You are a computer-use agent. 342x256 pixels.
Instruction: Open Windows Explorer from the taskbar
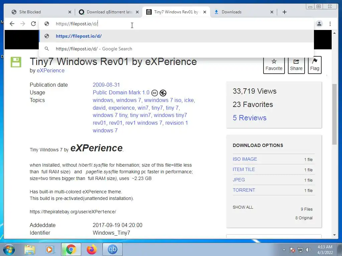point(30,249)
